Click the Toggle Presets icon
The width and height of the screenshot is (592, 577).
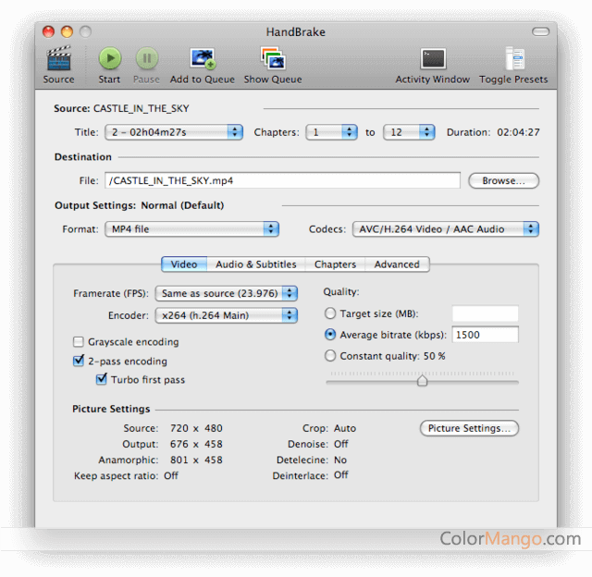514,58
